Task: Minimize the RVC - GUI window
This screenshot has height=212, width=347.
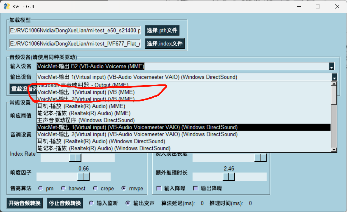Action: [x=298, y=6]
